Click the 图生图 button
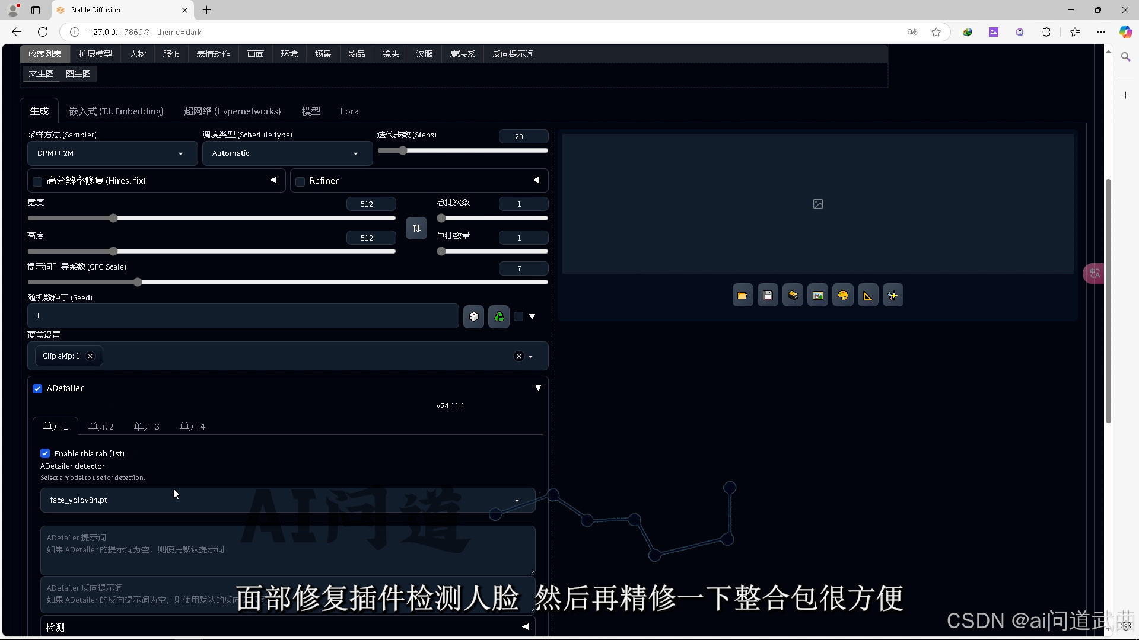 coord(78,73)
